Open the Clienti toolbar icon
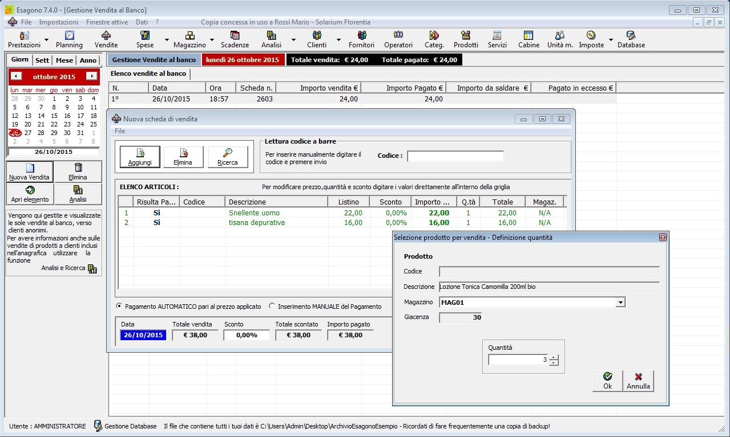 [317, 40]
